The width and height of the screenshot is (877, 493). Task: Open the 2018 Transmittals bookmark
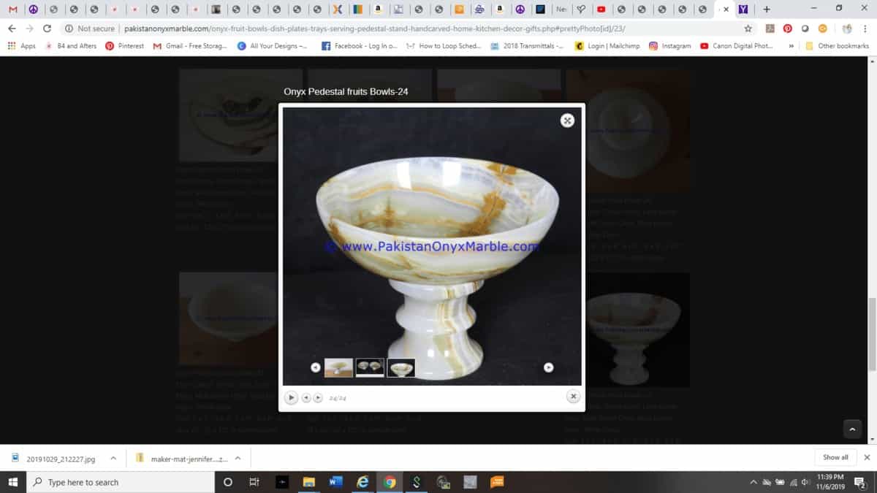(x=527, y=46)
